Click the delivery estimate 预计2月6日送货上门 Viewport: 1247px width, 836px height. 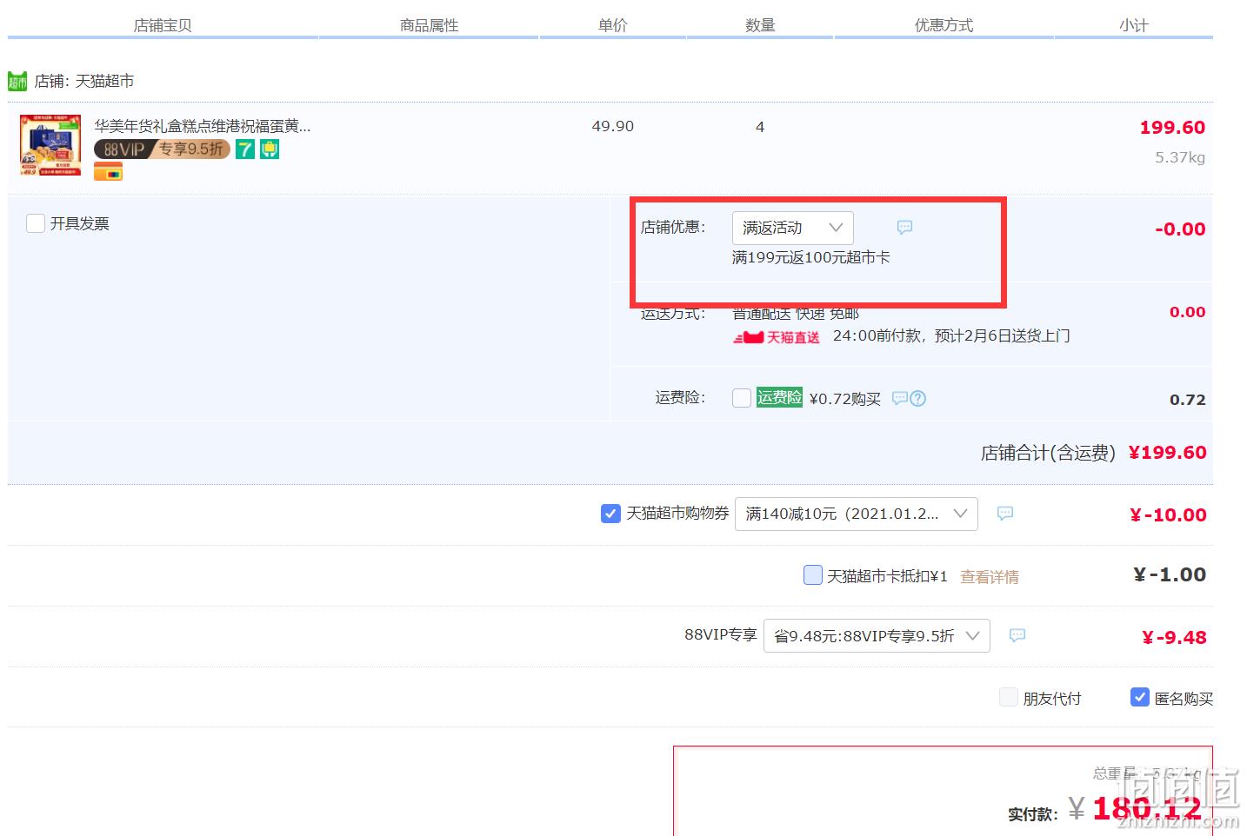(x=1003, y=336)
